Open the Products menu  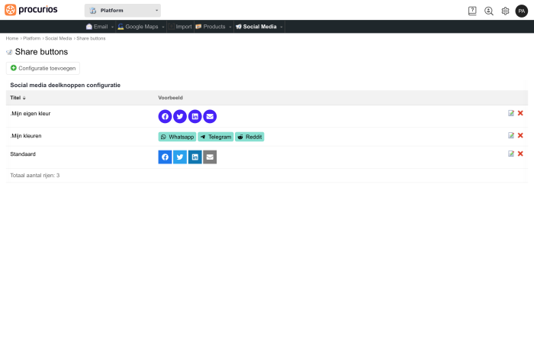211,27
